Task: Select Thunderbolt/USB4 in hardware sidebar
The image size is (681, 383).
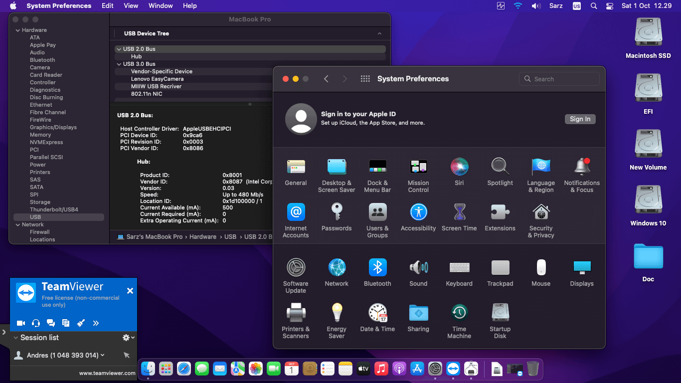Action: pos(54,209)
